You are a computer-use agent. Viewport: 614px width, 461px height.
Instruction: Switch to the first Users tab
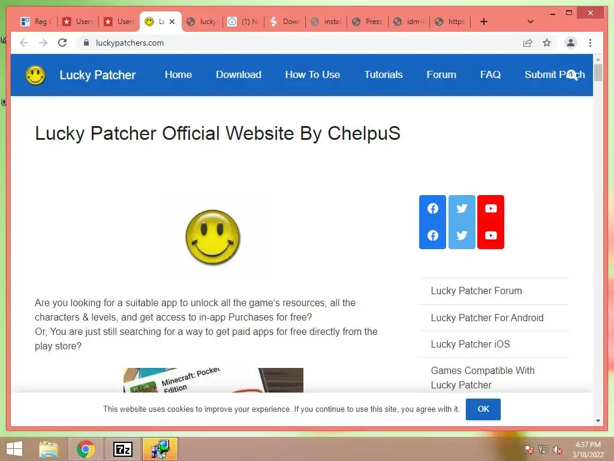[x=78, y=22]
